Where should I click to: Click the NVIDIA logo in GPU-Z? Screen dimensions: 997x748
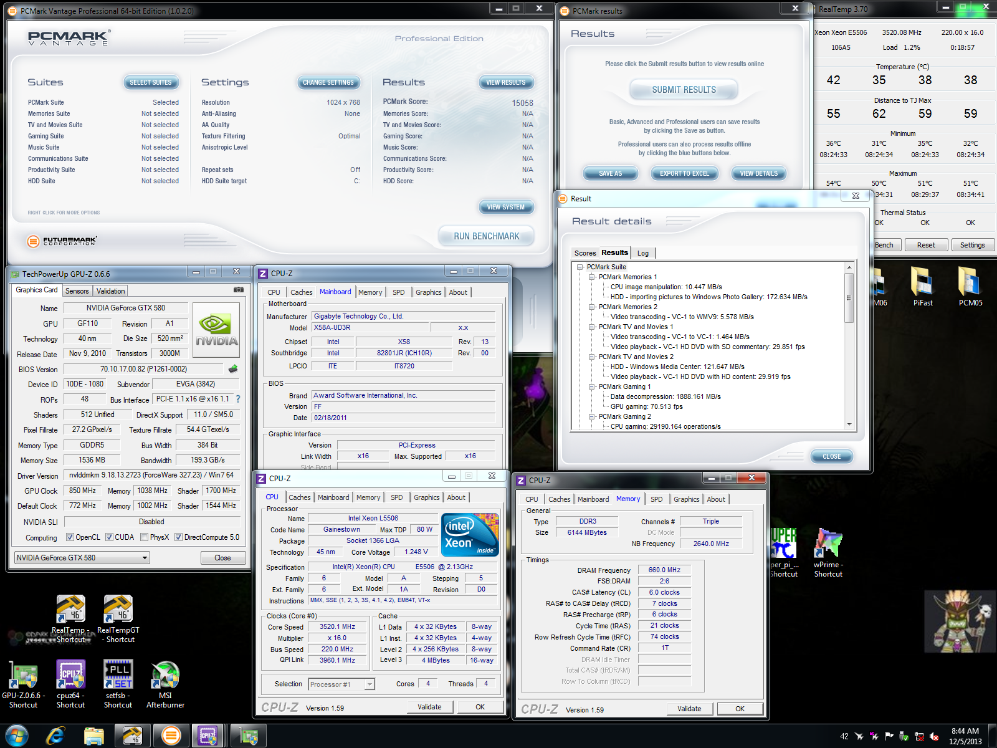point(216,330)
